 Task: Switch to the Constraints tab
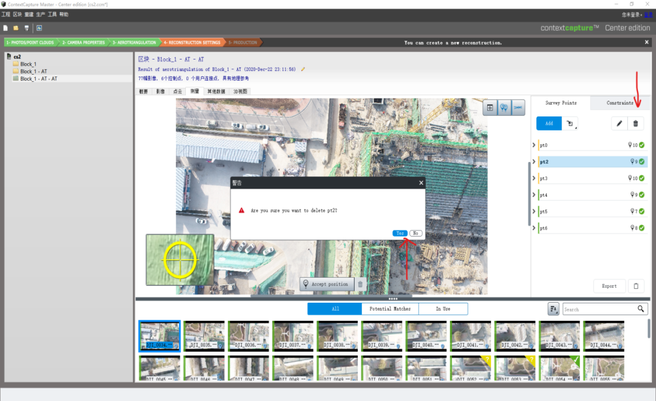620,103
